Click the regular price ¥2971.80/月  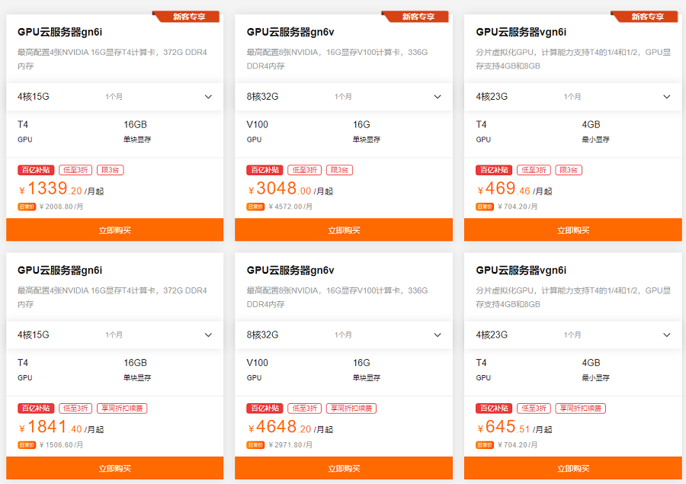point(290,445)
